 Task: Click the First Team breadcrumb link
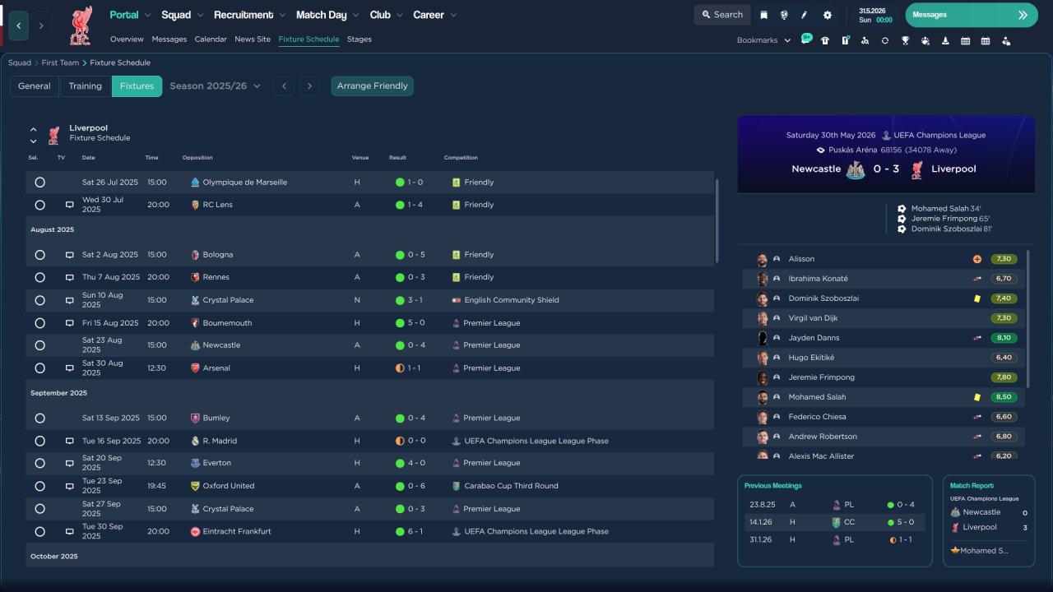[x=61, y=63]
